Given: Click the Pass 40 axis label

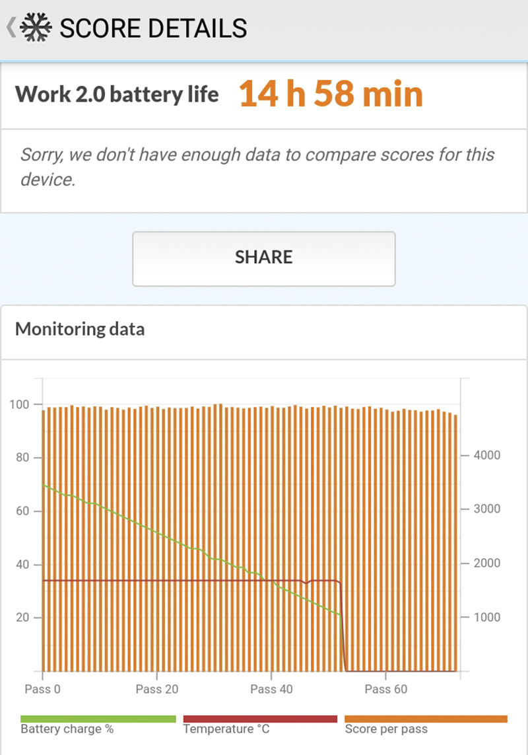Looking at the screenshot, I should 272,690.
